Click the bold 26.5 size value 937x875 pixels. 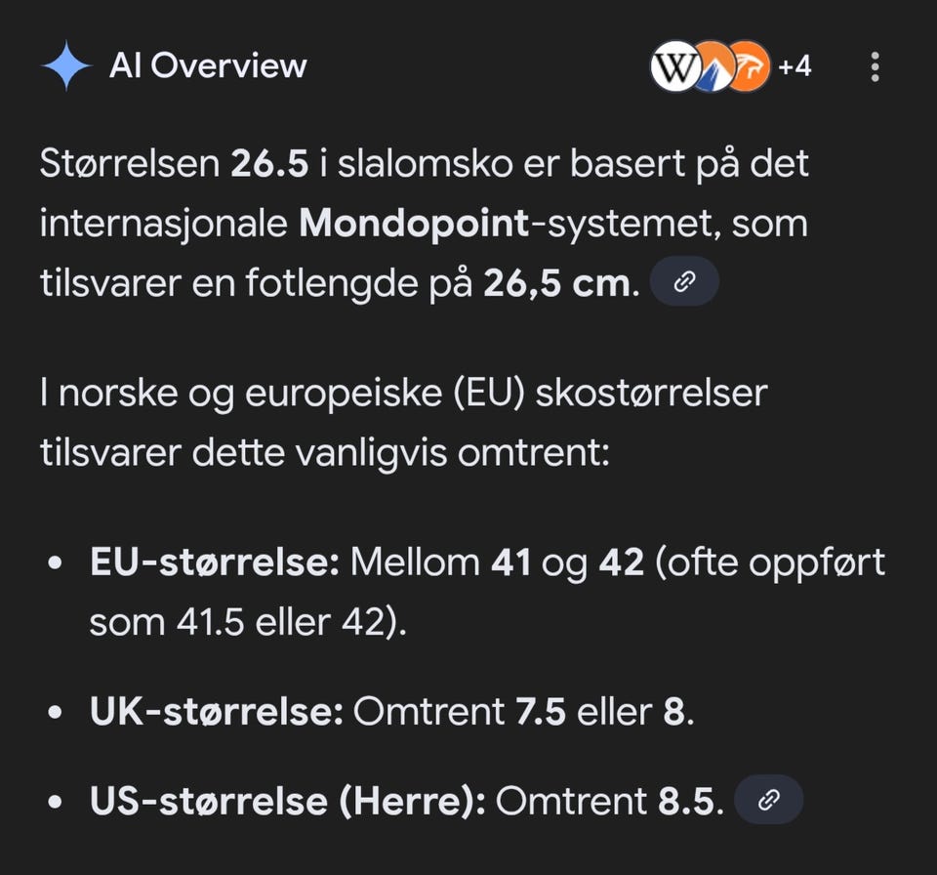[269, 163]
